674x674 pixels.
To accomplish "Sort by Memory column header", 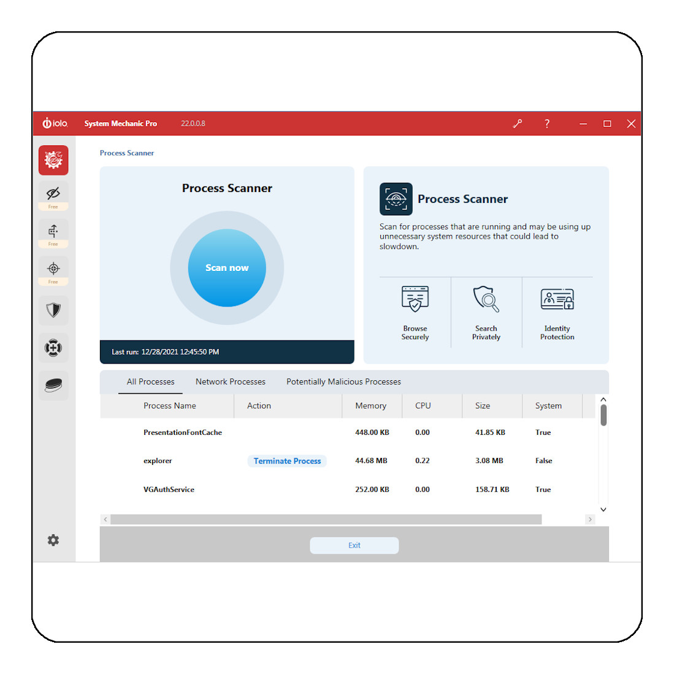I will [x=372, y=406].
